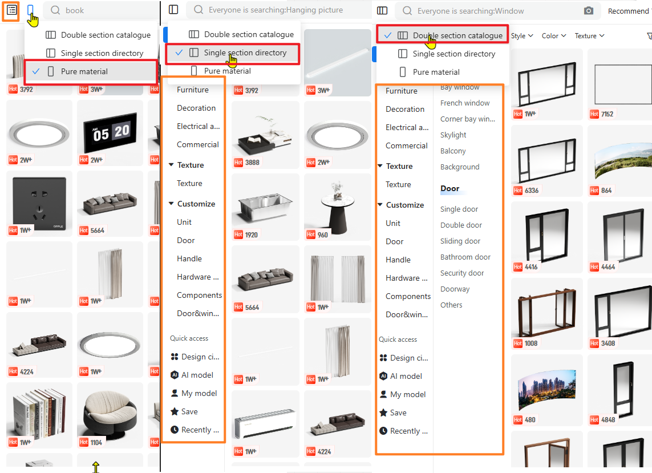Click the layout icon left of Hanging picture search
This screenshot has height=473, width=652.
coord(173,10)
